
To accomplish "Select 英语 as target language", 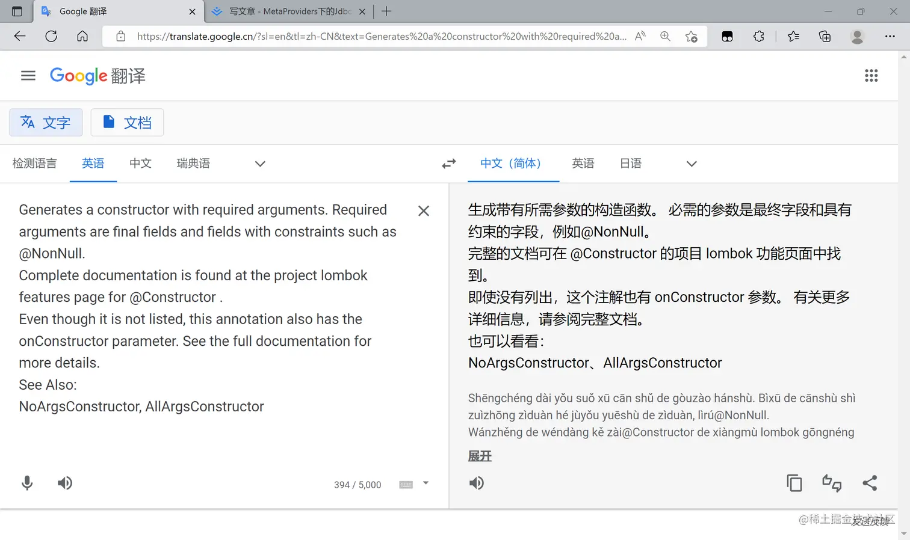I will click(583, 164).
